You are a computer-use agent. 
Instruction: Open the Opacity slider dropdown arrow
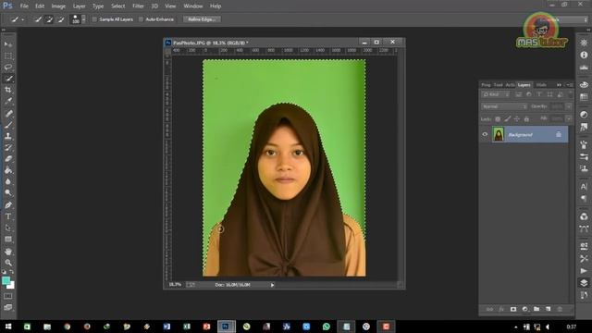[x=569, y=107]
